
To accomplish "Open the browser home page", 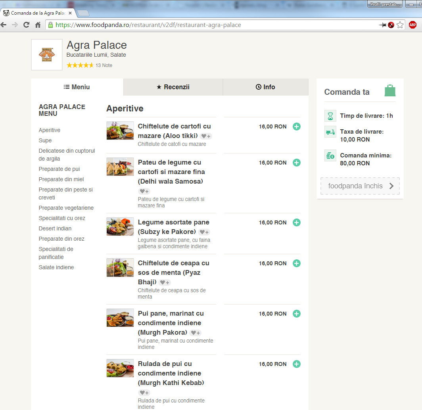I will (x=38, y=25).
